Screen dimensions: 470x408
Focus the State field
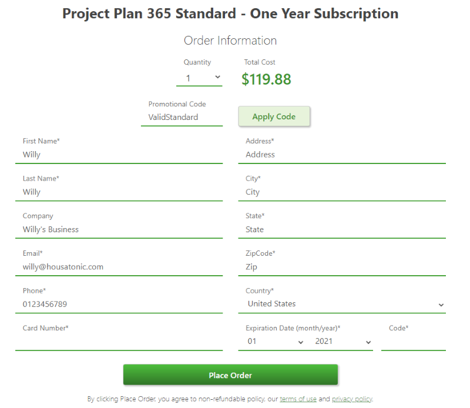[342, 229]
